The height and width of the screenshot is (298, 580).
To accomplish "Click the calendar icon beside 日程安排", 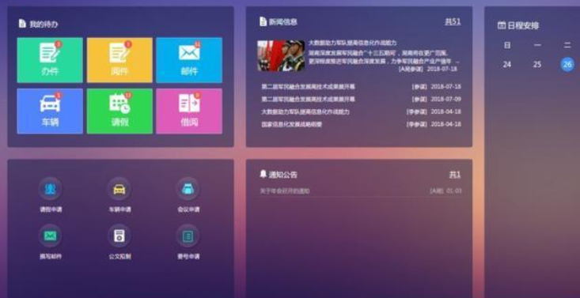I will pos(502,25).
